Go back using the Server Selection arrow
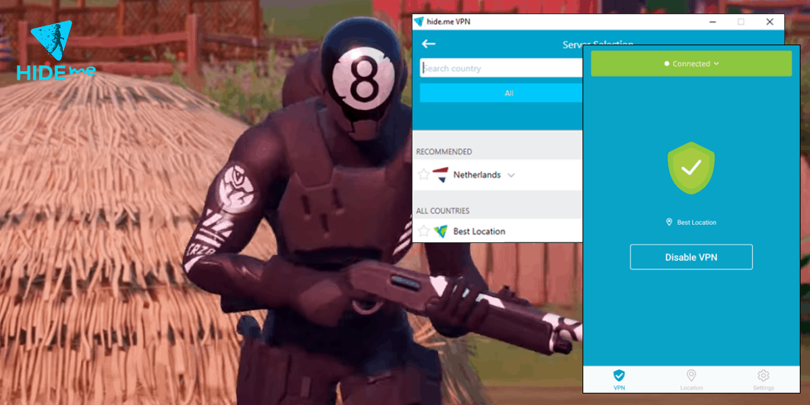 pos(429,44)
